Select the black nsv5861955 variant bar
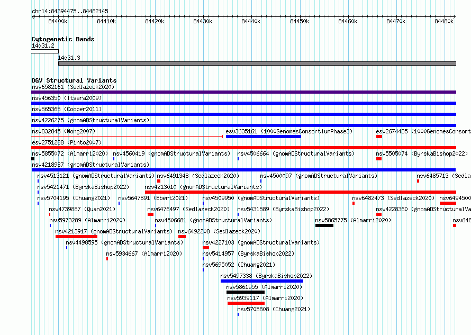The height and width of the screenshot is (335, 471). [246, 292]
